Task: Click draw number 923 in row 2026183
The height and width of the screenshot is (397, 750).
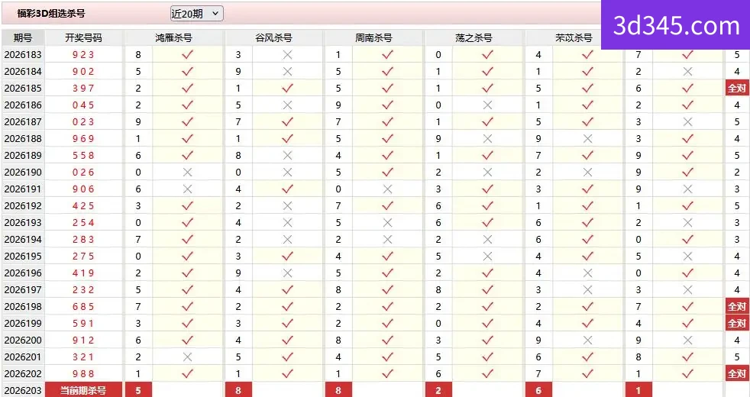Action: click(x=83, y=55)
